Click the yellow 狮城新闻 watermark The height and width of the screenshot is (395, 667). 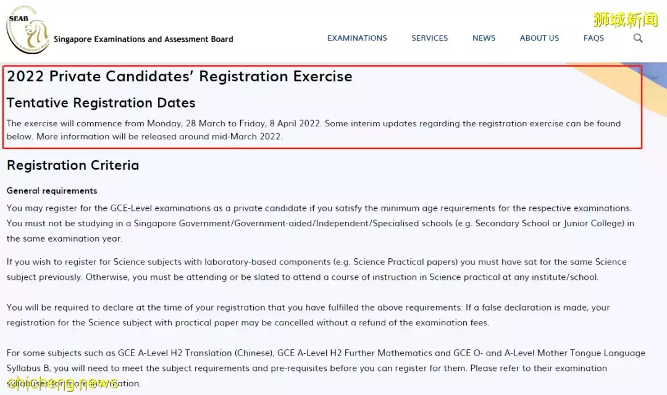pyautogui.click(x=626, y=20)
